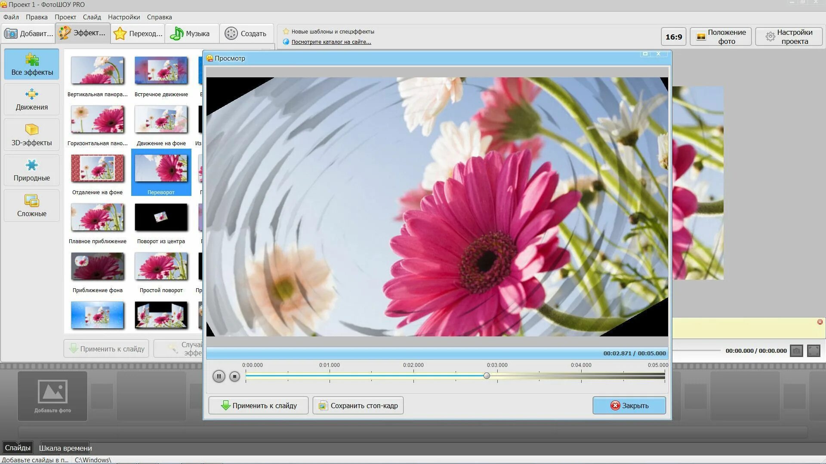Viewport: 826px width, 464px height.
Task: Open the Музыка tab
Action: pyautogui.click(x=191, y=34)
